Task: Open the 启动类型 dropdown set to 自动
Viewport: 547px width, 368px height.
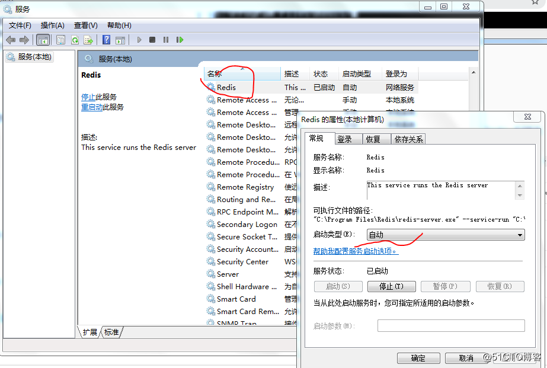Action: tap(446, 235)
